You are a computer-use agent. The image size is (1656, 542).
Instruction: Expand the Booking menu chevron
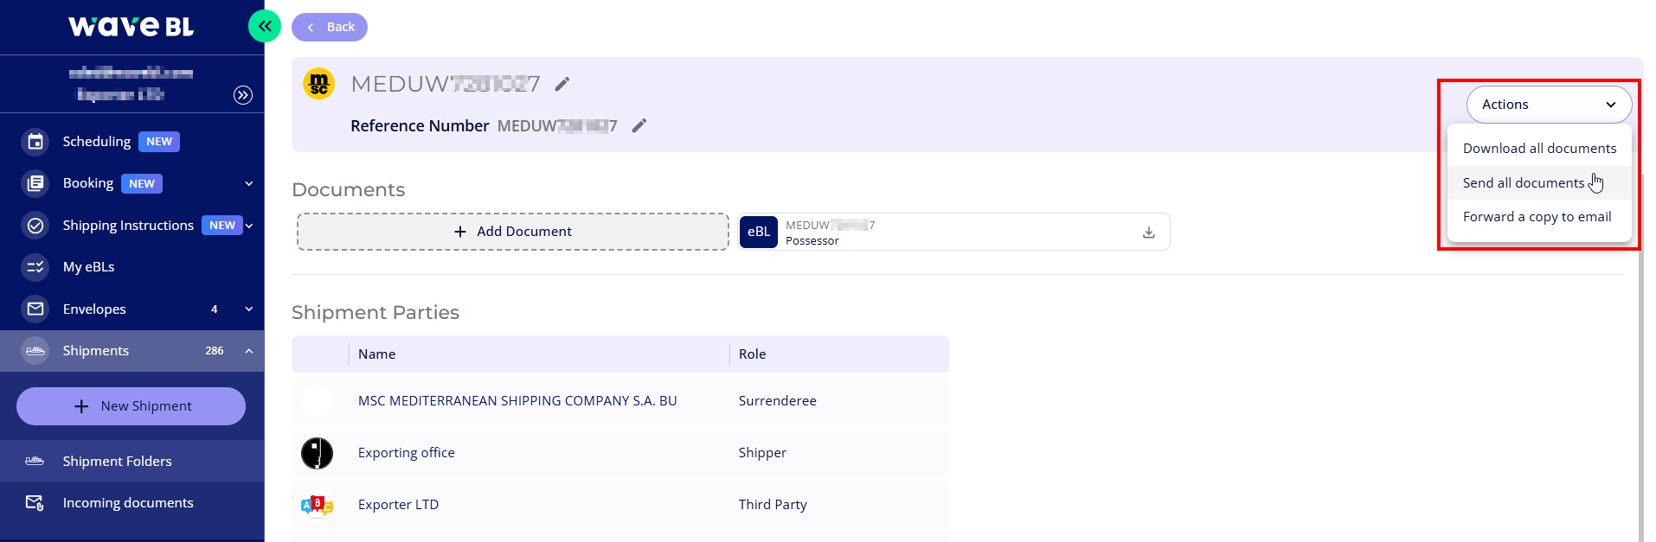pos(249,183)
